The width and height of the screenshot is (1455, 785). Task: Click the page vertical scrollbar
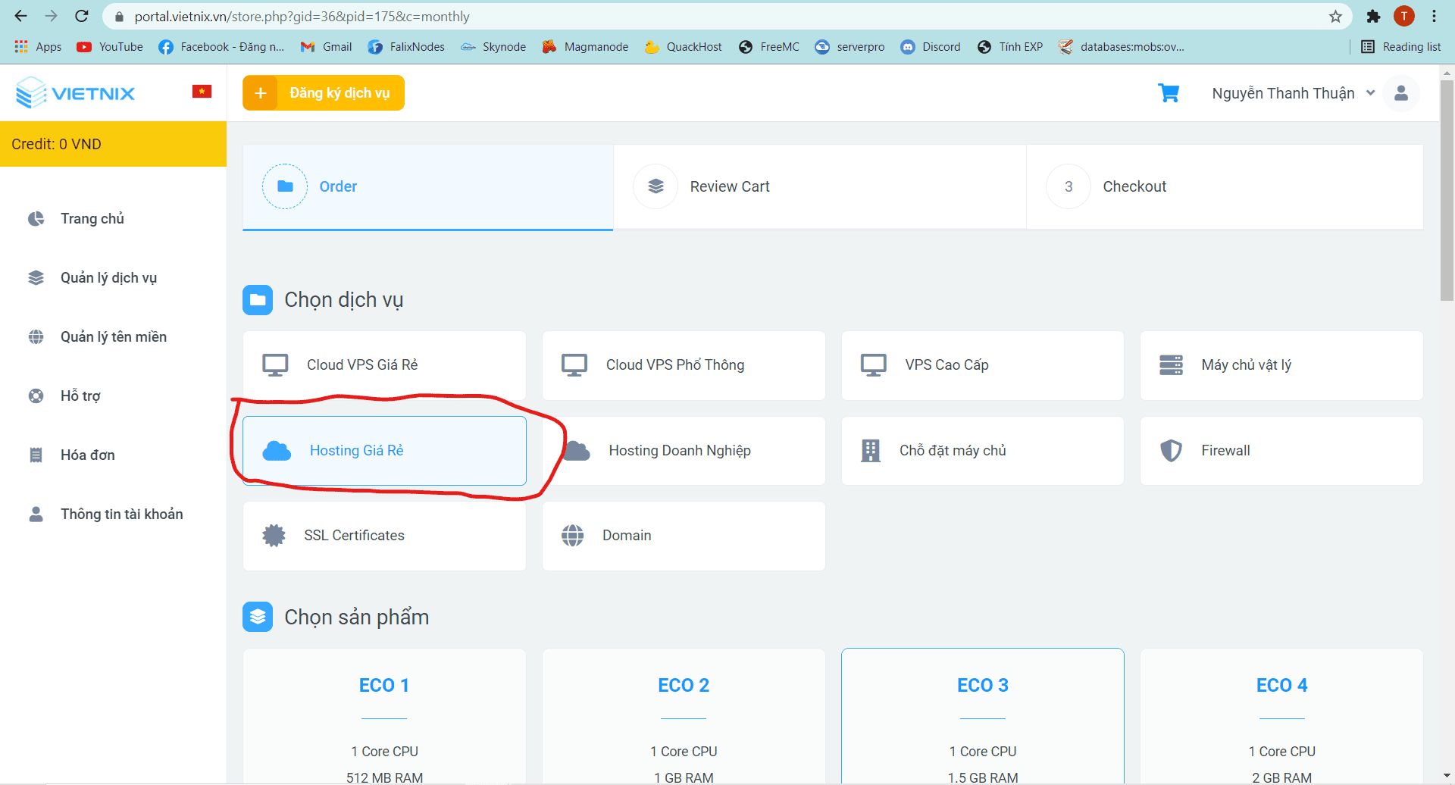[x=1447, y=189]
